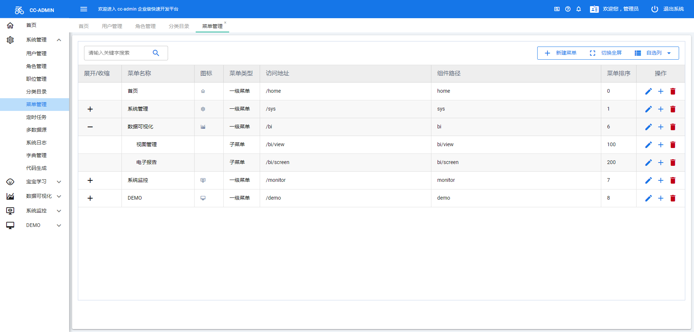Add submenu under 视图管理 row
The width and height of the screenshot is (694, 332).
[x=661, y=145]
